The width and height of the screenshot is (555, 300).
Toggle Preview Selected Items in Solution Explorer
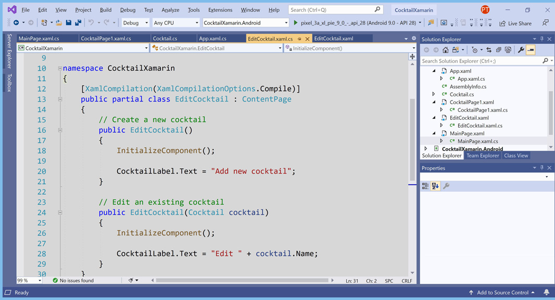[531, 50]
